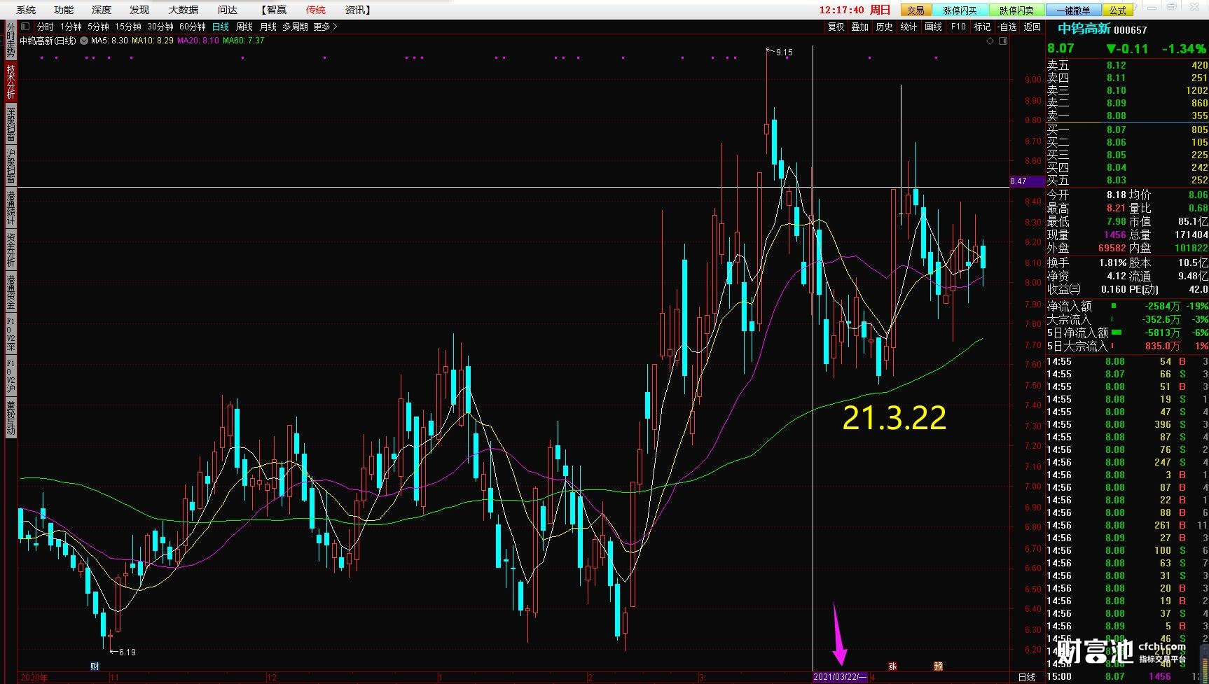Switch to the 智赢 mode tab
The image size is (1209, 684).
(x=274, y=10)
